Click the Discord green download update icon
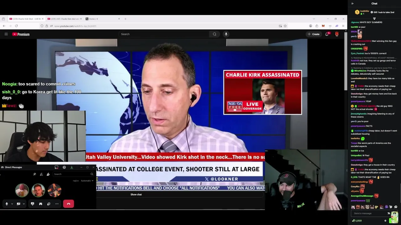This screenshot has height=225, width=401. click(71, 167)
